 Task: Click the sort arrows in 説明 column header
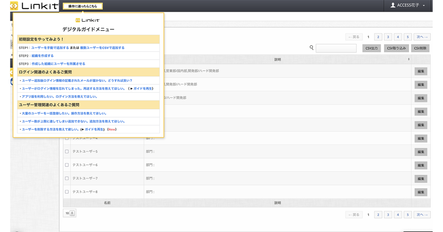point(409,59)
